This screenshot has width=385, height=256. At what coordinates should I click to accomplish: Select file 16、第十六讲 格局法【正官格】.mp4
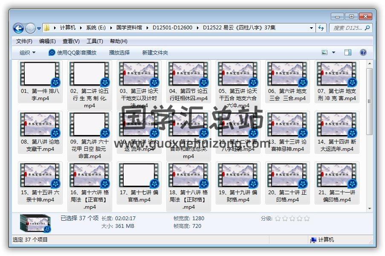click(x=90, y=187)
